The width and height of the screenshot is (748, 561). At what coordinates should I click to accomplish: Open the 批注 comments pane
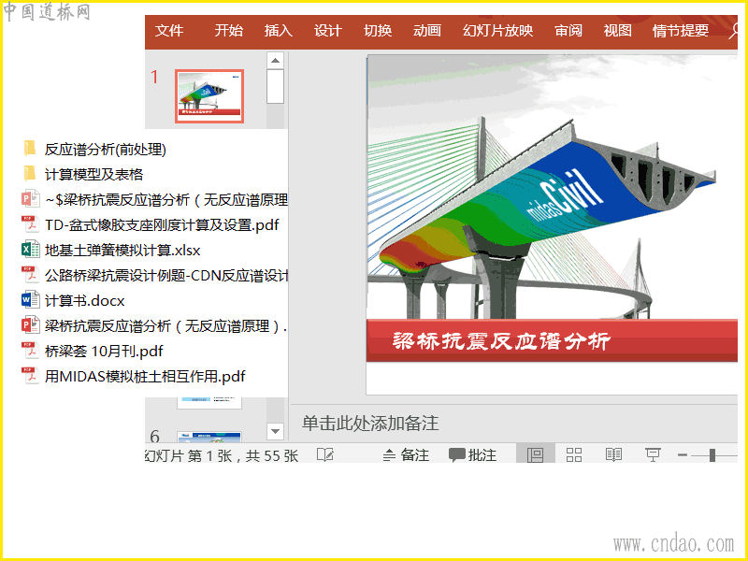click(473, 455)
